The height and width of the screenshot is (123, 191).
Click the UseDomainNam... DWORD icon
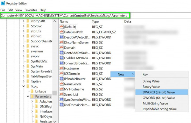[x=61, y=105]
